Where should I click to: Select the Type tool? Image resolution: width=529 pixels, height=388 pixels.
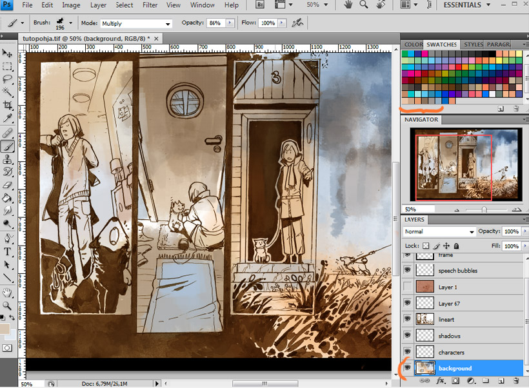coord(8,251)
